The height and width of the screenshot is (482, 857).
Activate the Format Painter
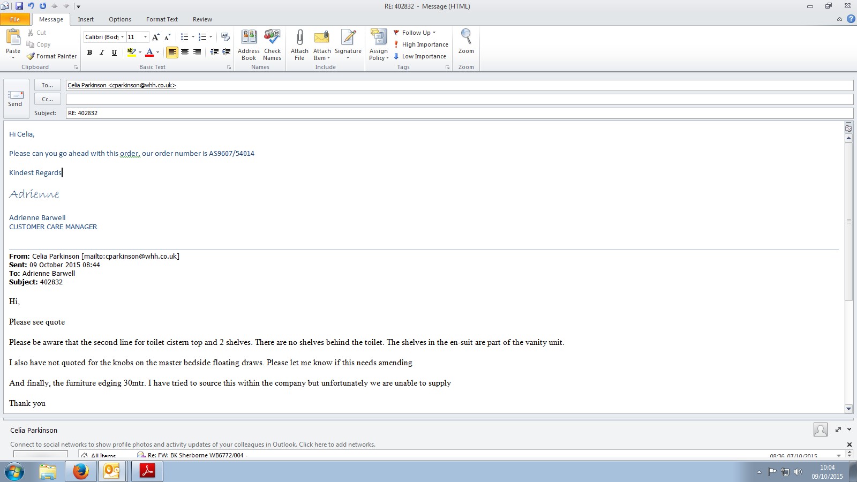coord(52,56)
